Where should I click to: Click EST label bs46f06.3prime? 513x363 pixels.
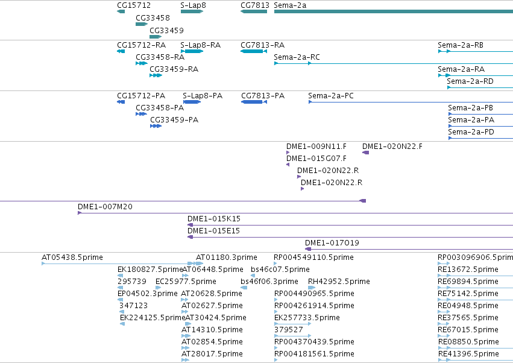[269, 282]
